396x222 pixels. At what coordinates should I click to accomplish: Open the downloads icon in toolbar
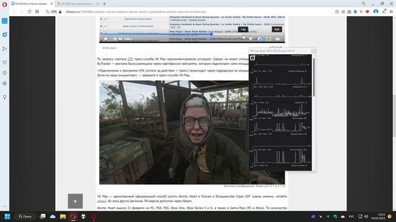(384, 12)
